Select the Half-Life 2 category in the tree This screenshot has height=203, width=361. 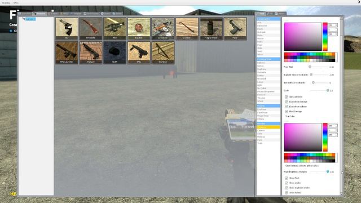[30, 19]
